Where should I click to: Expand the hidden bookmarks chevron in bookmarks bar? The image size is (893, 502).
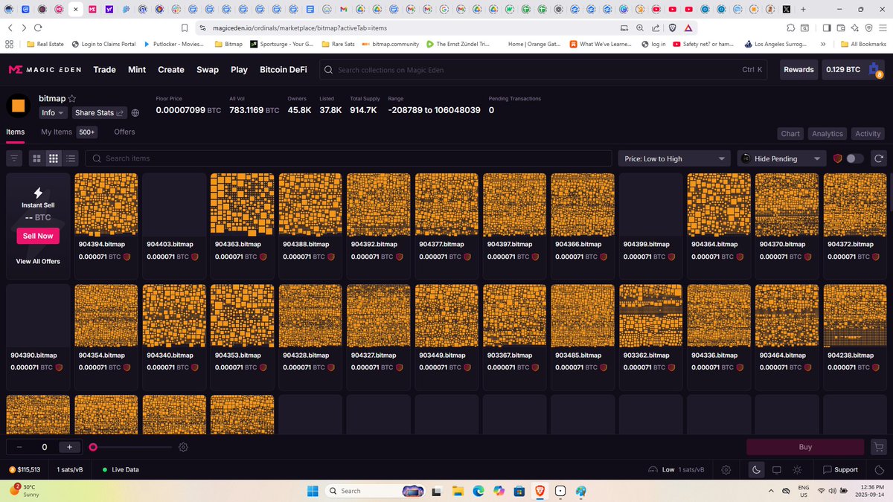pyautogui.click(x=823, y=44)
